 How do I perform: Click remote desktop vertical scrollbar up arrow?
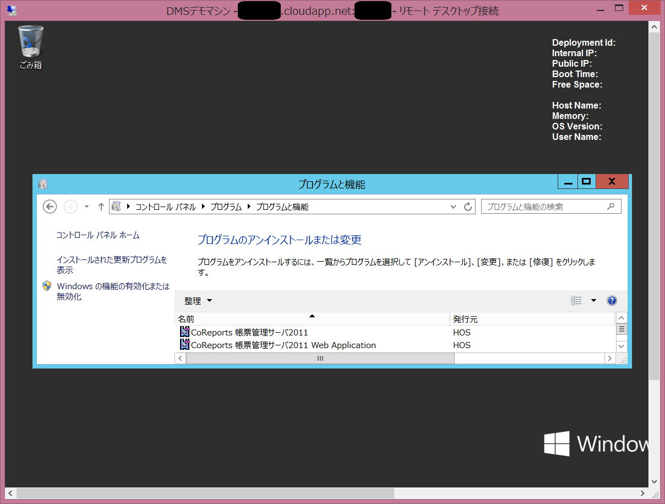point(654,26)
